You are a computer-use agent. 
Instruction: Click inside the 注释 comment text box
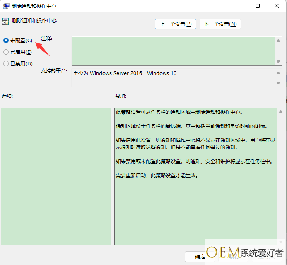pos(173,51)
